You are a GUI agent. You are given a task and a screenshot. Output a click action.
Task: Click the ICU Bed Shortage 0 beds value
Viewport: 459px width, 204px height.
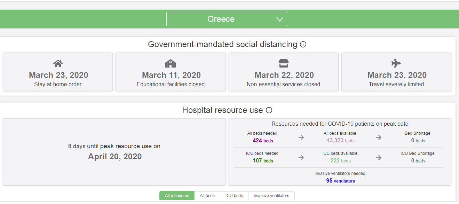tap(418, 161)
